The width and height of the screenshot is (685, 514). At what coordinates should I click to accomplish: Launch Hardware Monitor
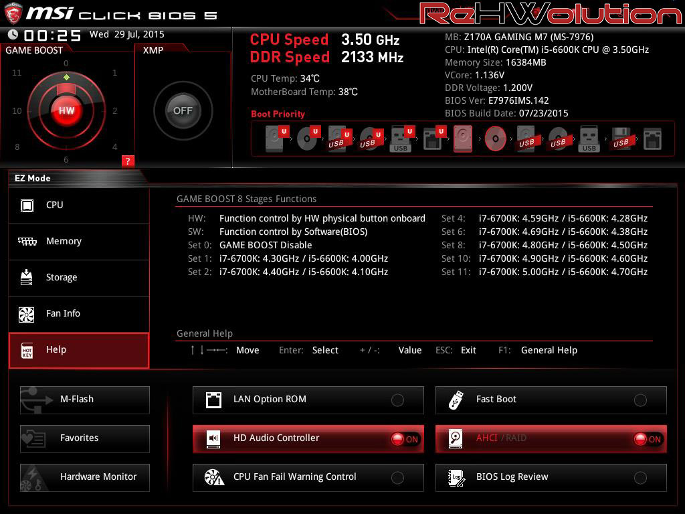tap(85, 477)
